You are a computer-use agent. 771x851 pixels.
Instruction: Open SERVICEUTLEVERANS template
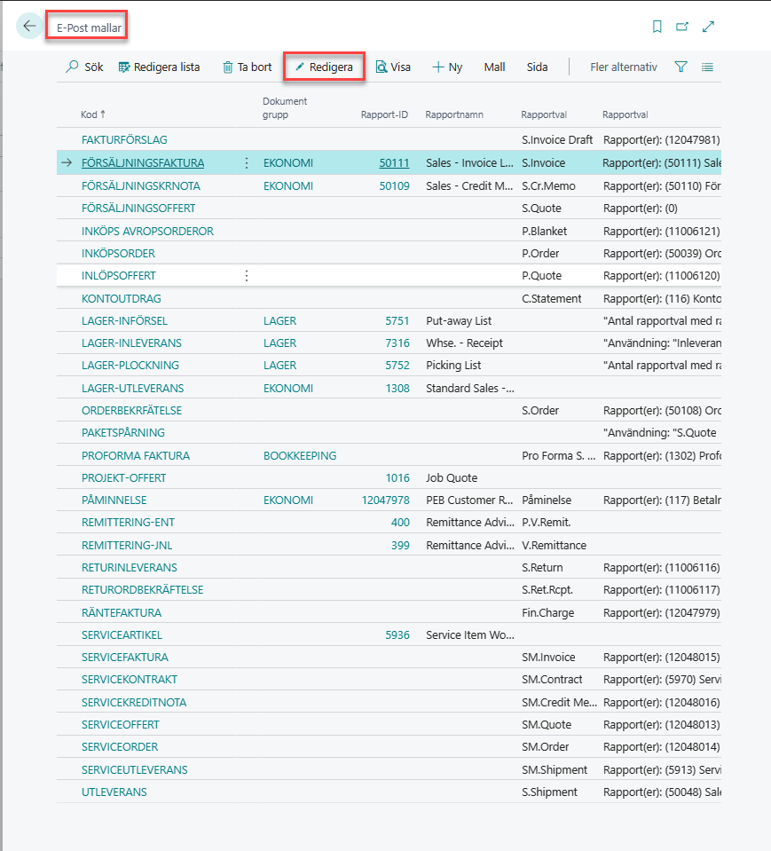[x=135, y=769]
